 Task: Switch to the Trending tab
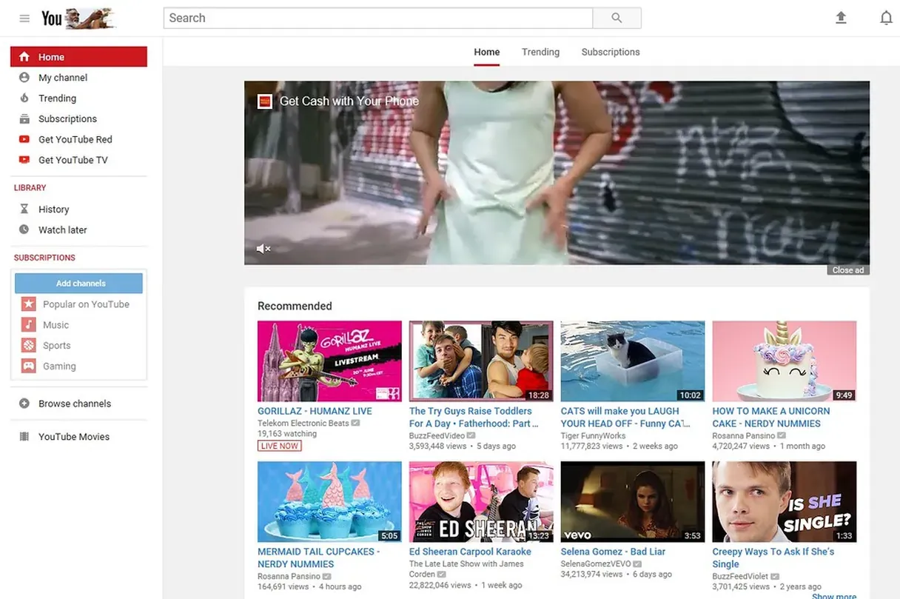click(540, 52)
